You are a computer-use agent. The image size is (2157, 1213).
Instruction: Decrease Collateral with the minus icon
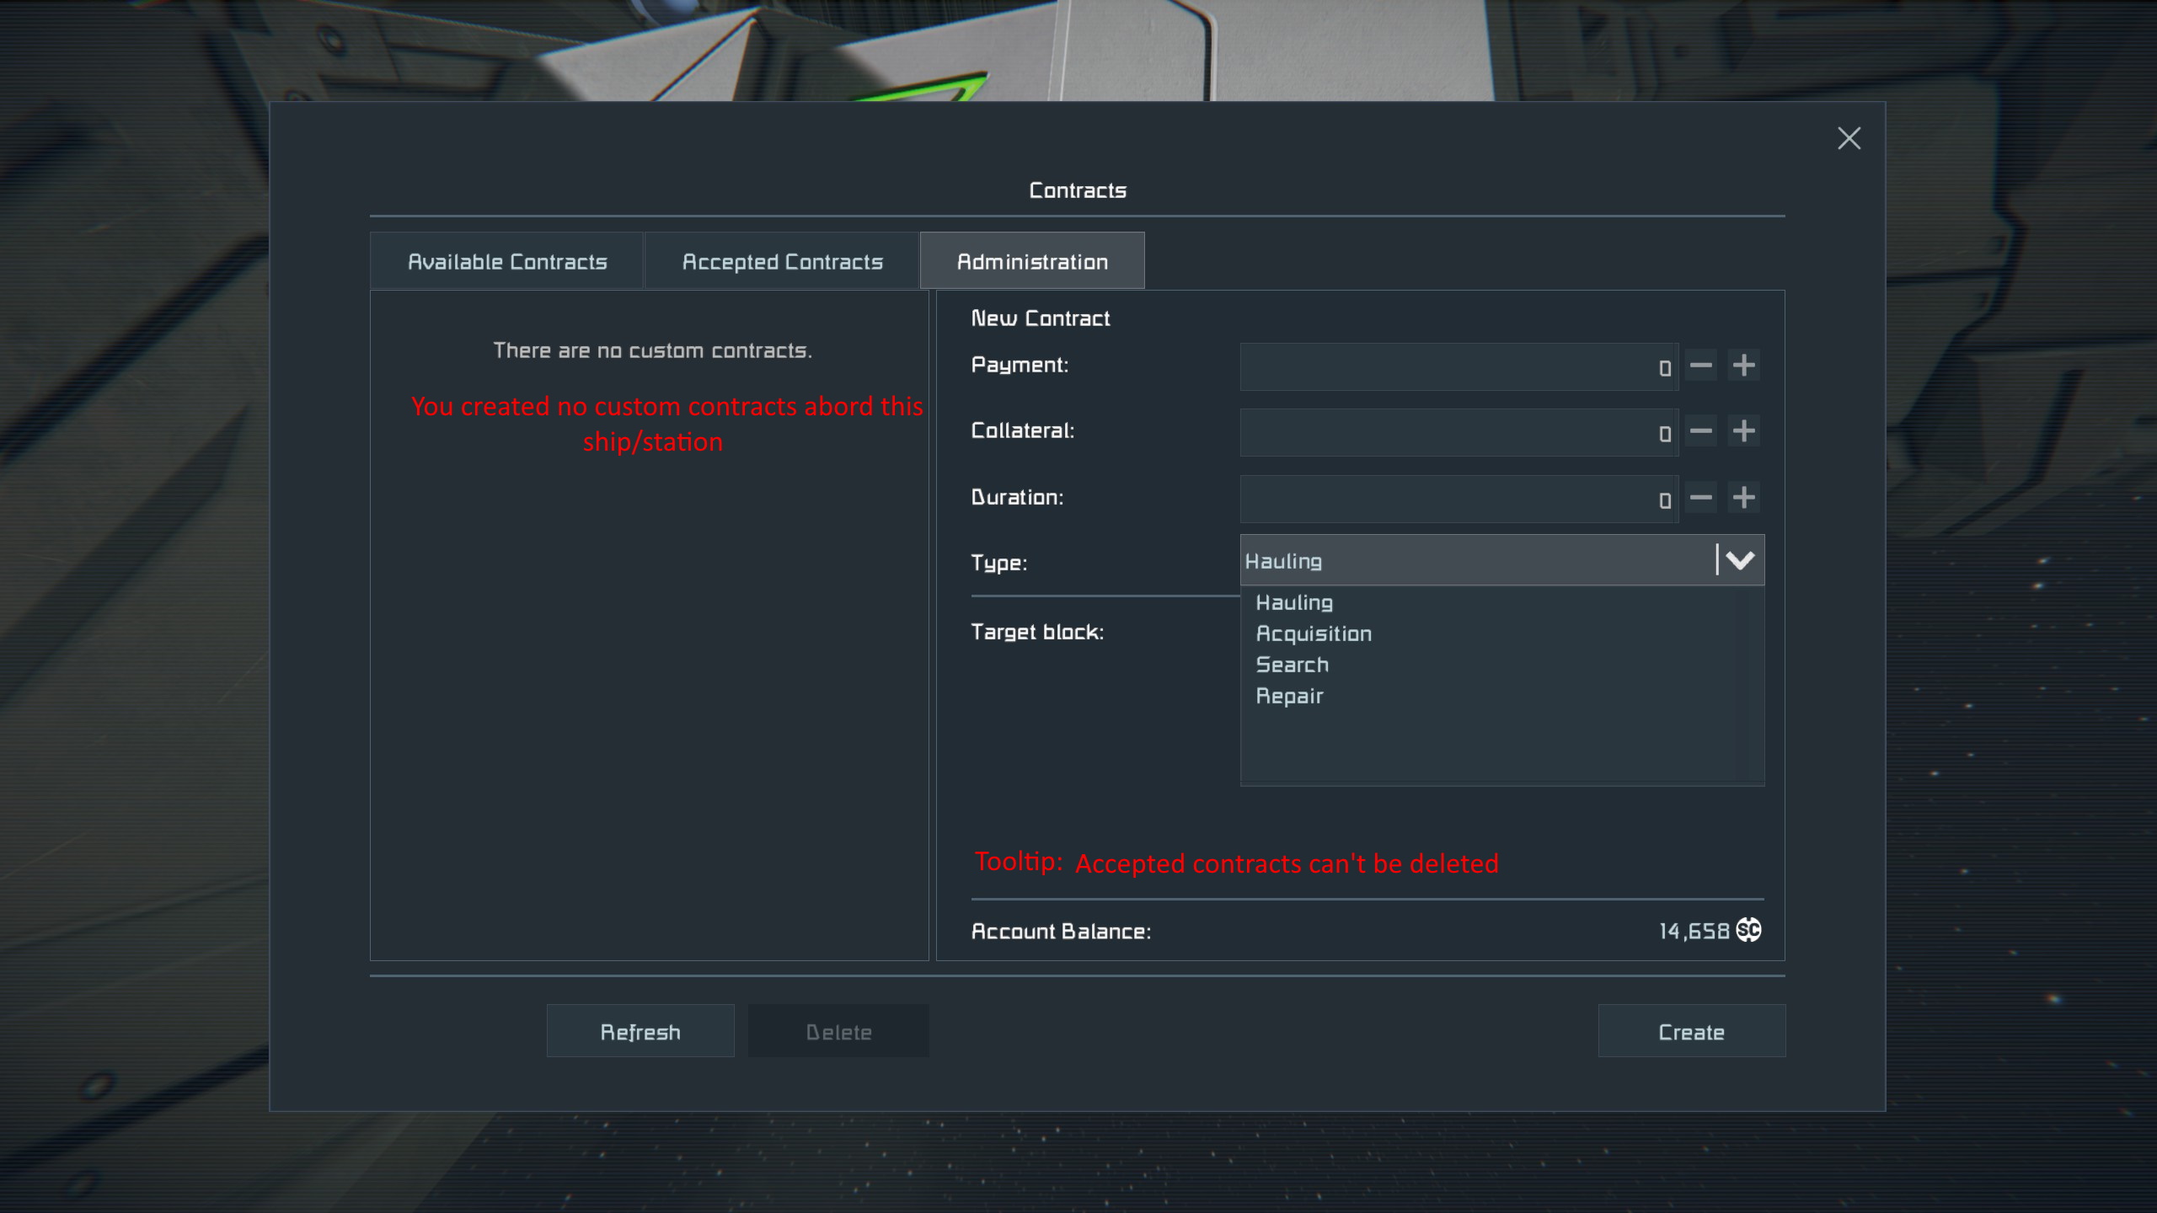click(x=1701, y=431)
